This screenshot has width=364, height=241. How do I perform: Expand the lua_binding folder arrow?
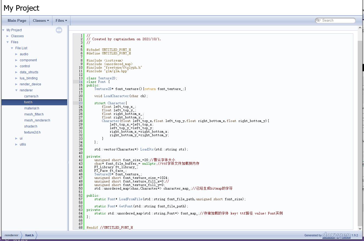click(x=16, y=78)
